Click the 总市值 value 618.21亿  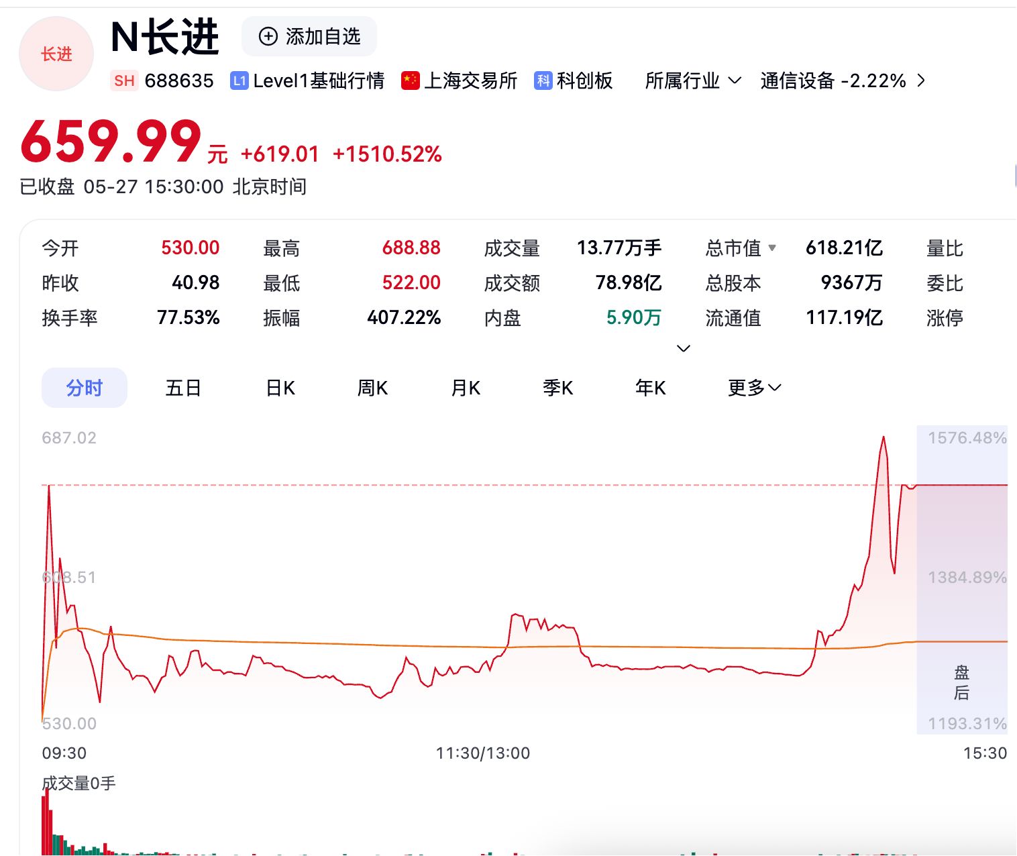(x=845, y=248)
